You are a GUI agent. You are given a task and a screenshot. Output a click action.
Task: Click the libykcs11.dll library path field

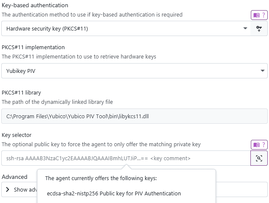point(134,116)
